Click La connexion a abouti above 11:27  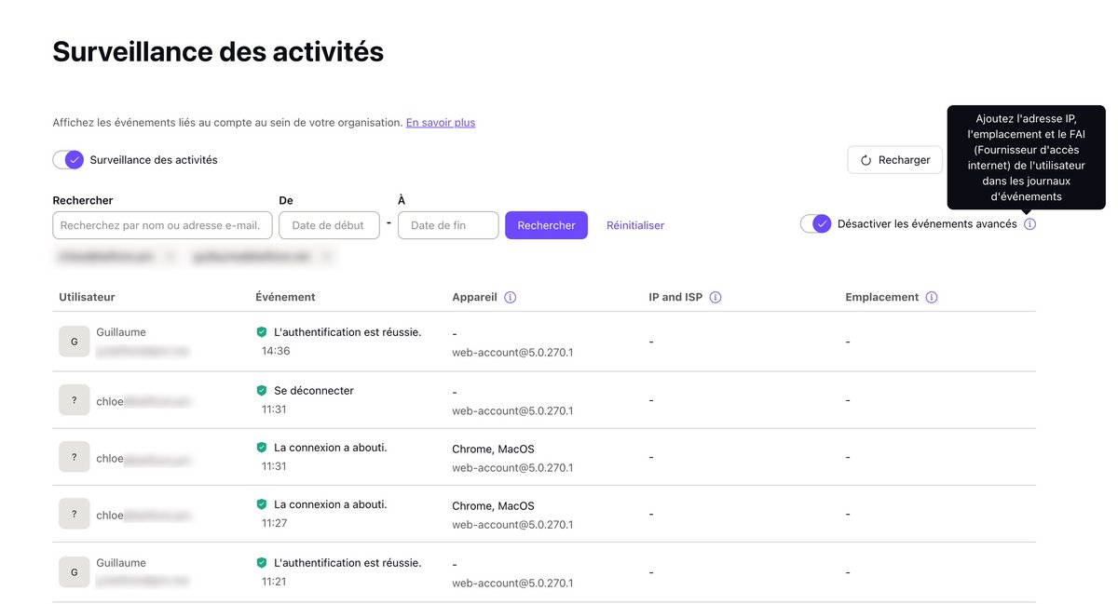coord(331,504)
